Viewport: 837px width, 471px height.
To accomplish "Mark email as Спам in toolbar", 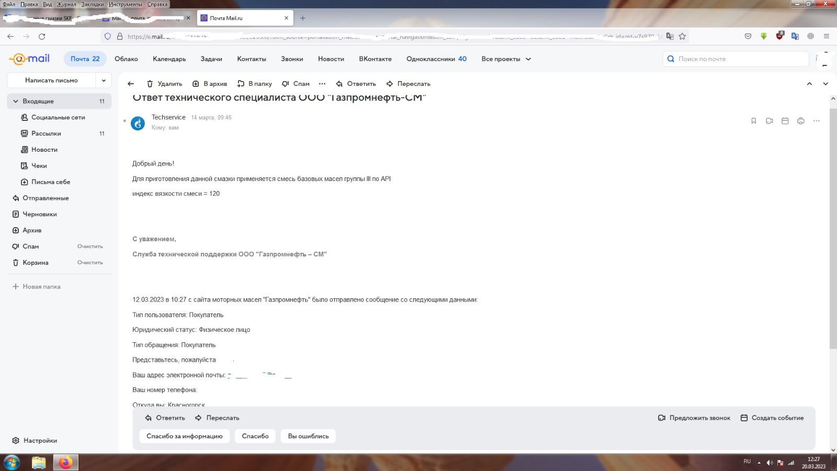I will tap(296, 84).
